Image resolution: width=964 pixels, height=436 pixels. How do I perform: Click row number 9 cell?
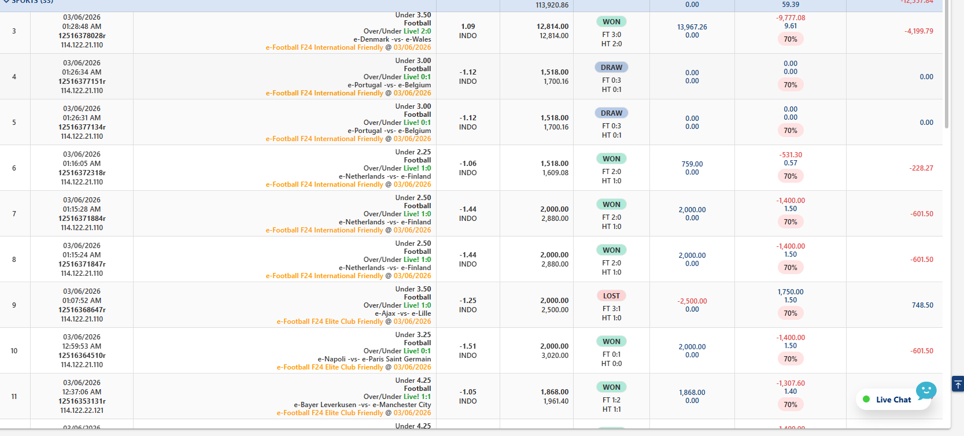(x=14, y=305)
